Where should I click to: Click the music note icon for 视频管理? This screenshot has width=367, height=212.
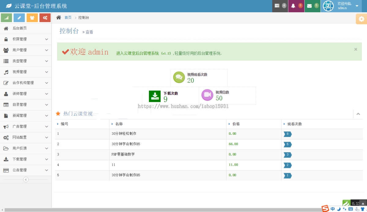click(6, 72)
